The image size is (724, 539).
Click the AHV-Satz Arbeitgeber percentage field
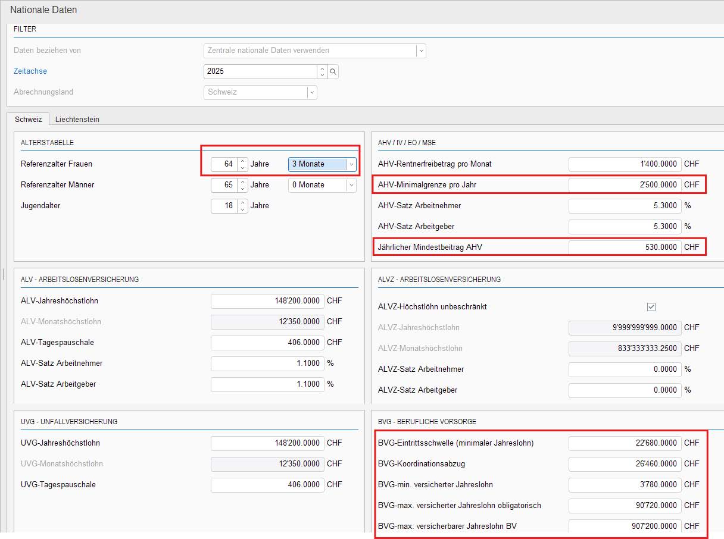pyautogui.click(x=624, y=227)
